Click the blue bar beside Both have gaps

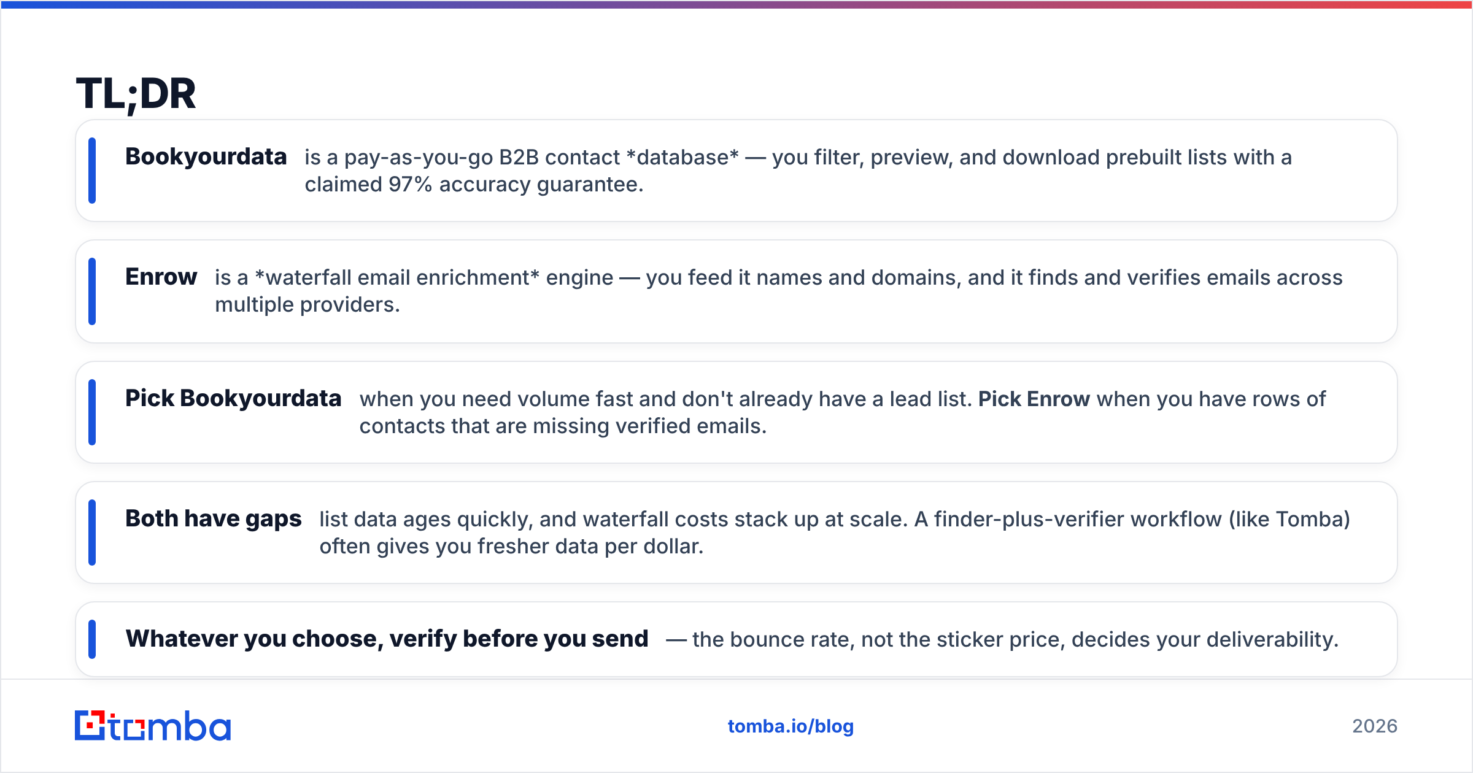(92, 533)
